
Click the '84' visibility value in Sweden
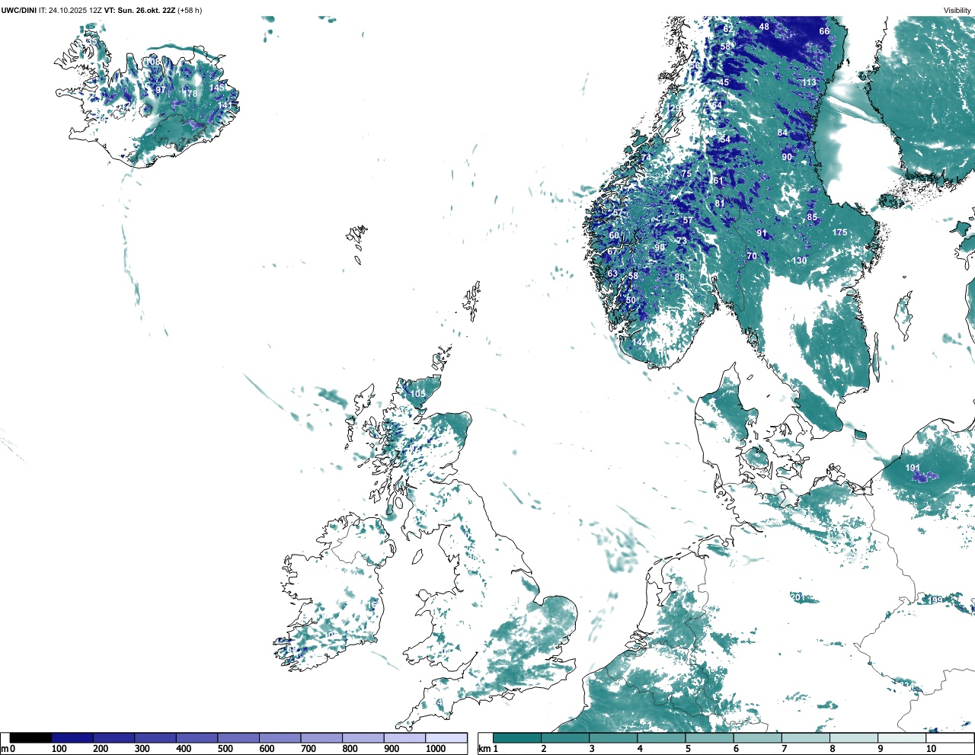tap(782, 133)
